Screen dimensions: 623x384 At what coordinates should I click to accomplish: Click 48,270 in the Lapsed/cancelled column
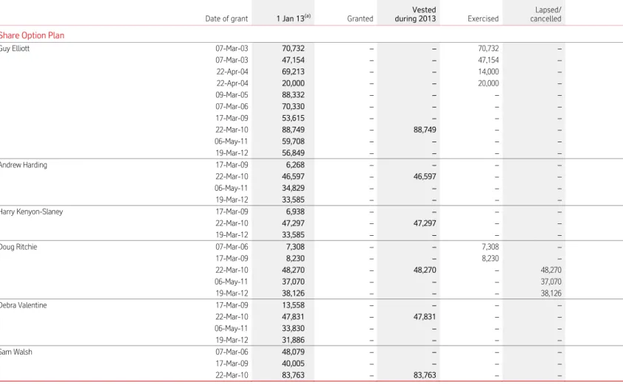click(551, 270)
